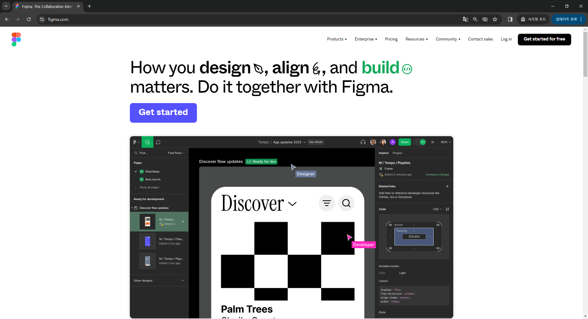View site information icon beside figma.com
Viewport: 588px width, 319px height.
pos(42,19)
